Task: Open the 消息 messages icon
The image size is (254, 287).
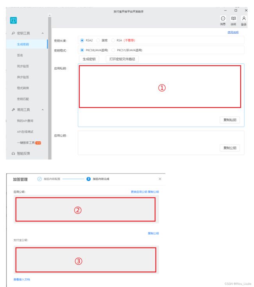Action: [x=223, y=18]
